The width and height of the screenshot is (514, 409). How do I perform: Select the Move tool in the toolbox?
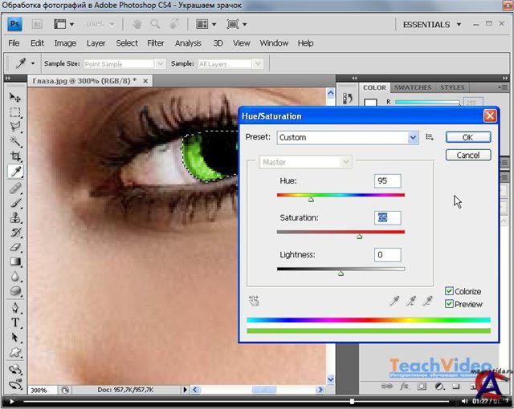(x=15, y=97)
